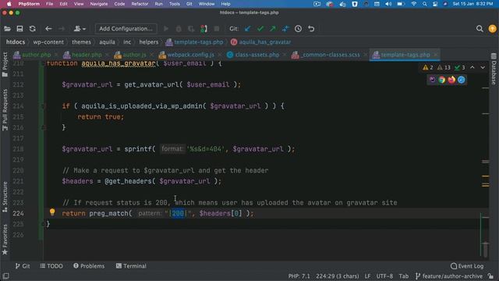Open the Wi-Fi menu bar icon
Viewport: 499px width, 281px height.
(414, 4)
